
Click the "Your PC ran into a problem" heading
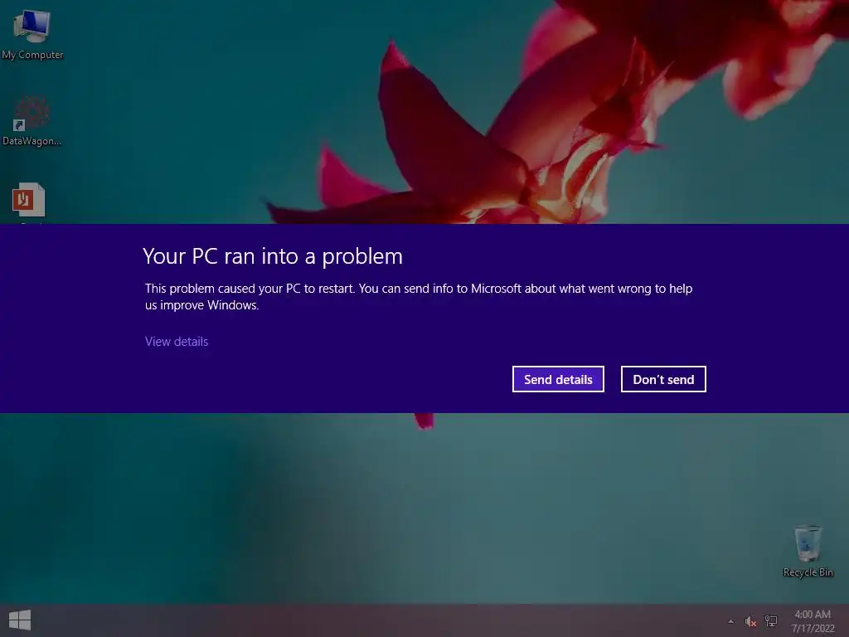tap(273, 256)
